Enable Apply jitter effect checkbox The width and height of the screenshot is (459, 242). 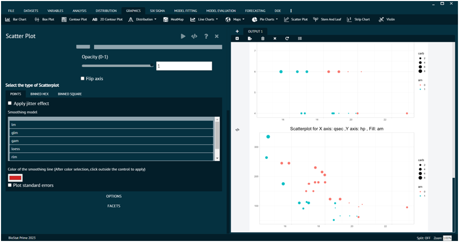click(10, 103)
